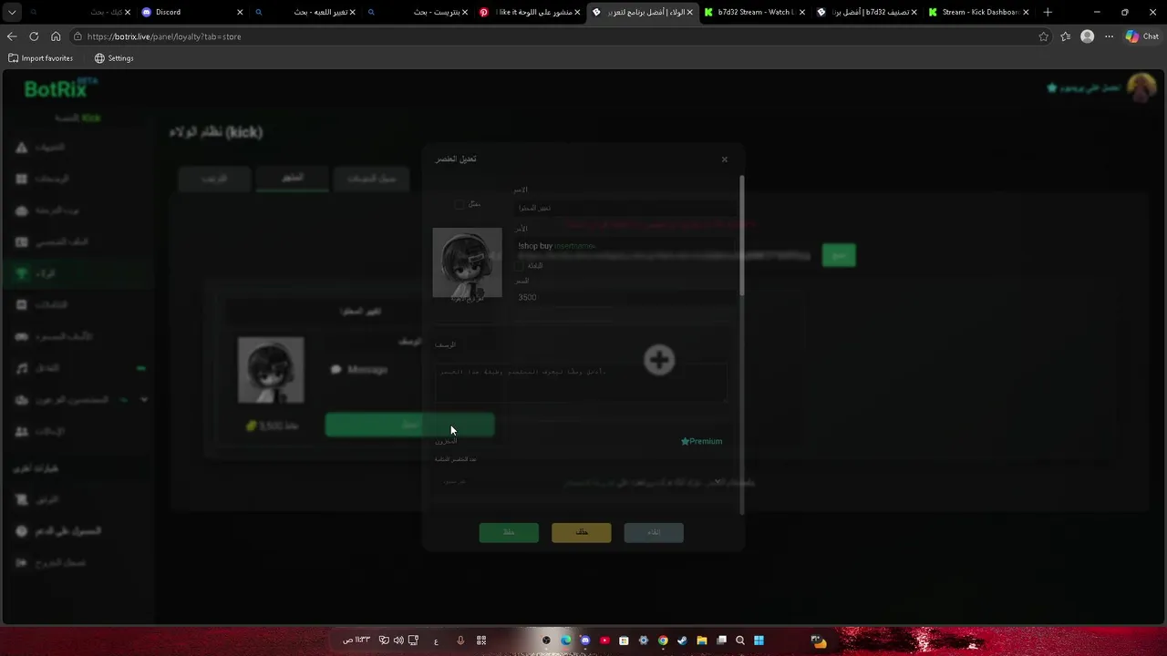Expand the dropdown at the dialog bottom
The image size is (1167, 656).
click(x=718, y=481)
